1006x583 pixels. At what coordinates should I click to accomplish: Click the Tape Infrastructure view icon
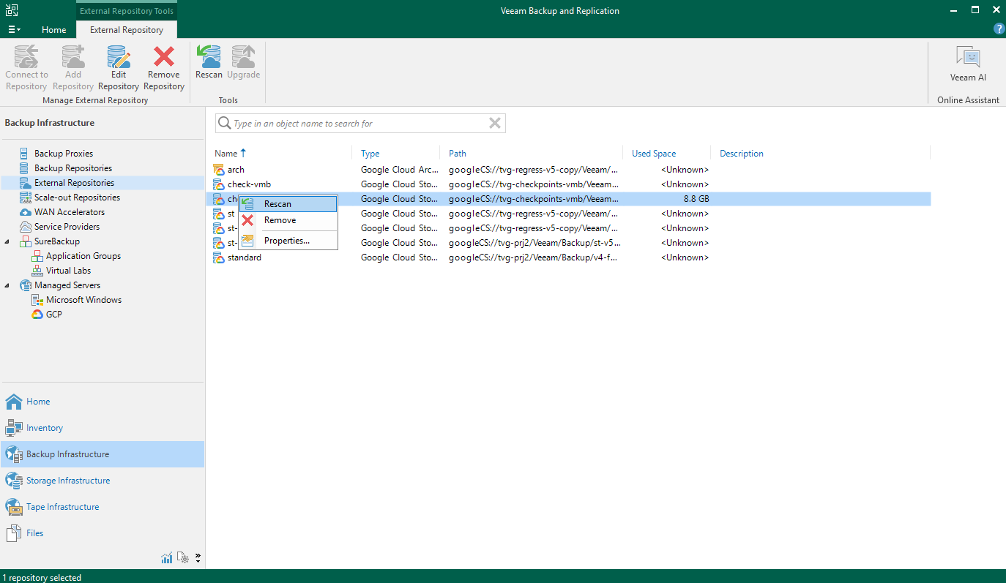click(x=14, y=507)
